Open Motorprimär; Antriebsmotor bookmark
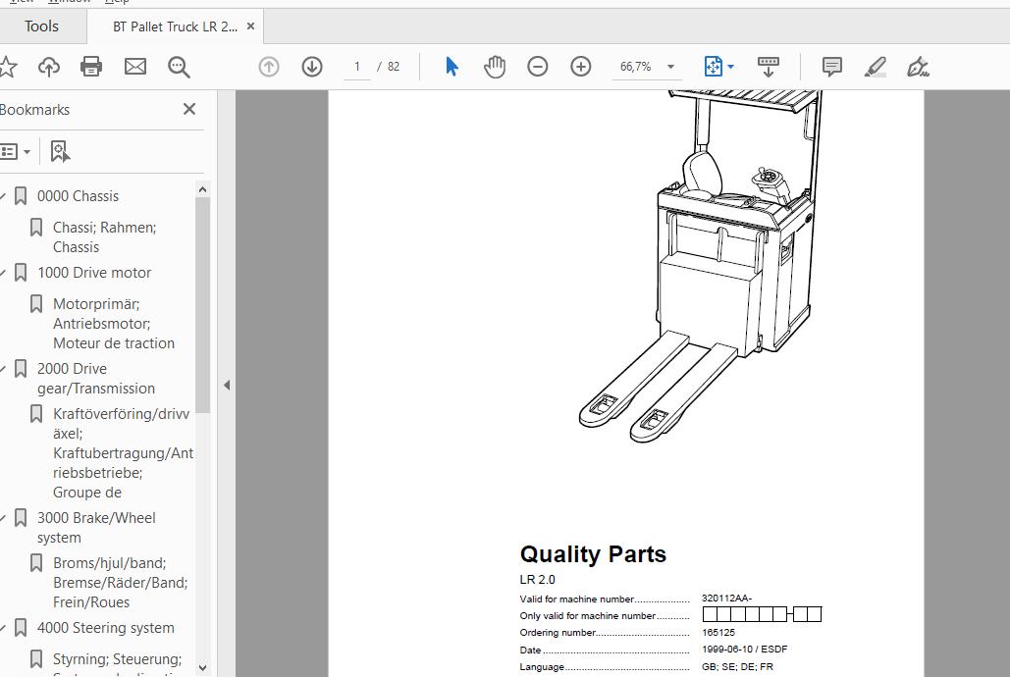1010x677 pixels. (x=114, y=324)
